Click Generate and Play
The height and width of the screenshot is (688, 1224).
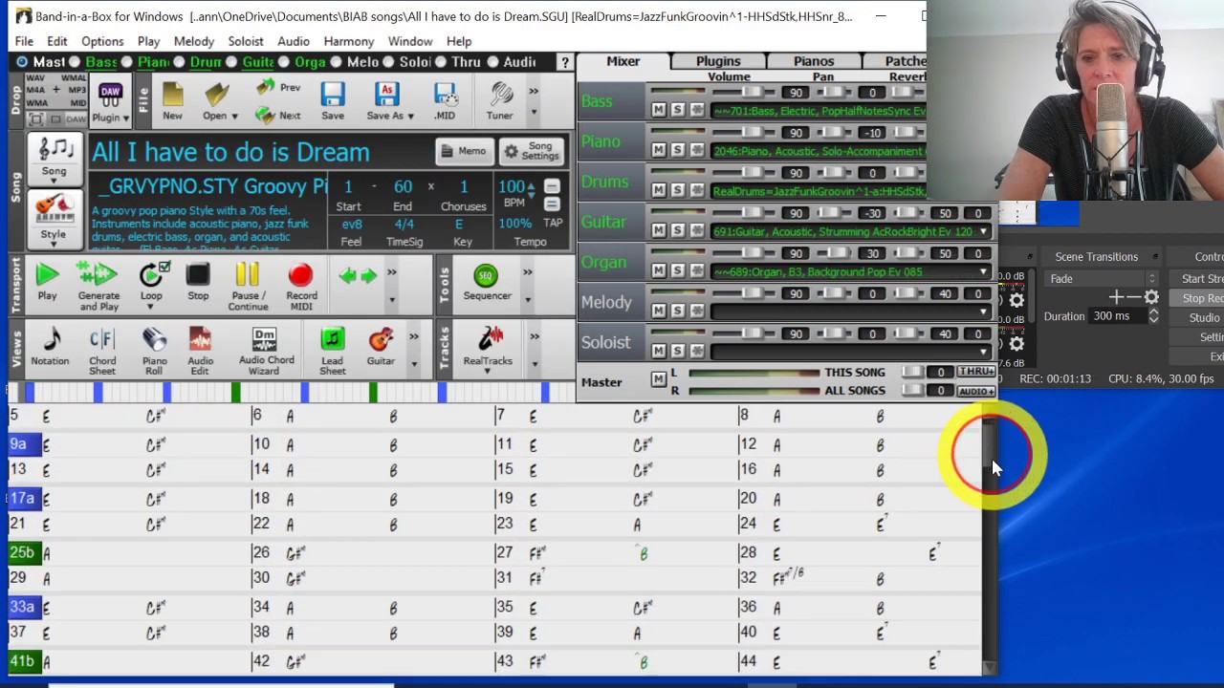[98, 287]
